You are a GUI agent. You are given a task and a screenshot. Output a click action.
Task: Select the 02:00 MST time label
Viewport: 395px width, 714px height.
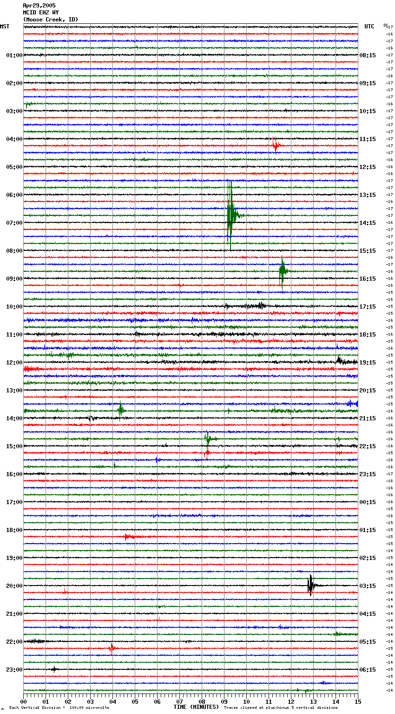pos(14,83)
